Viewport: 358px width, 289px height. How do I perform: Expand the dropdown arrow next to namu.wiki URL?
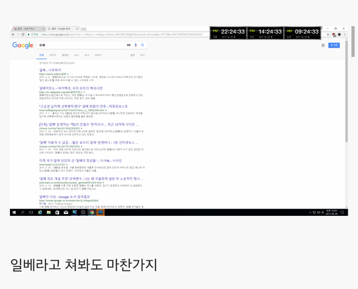[x=68, y=74]
